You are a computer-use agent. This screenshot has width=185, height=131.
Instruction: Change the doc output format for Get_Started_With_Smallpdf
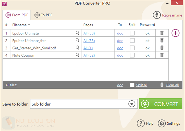120,48
